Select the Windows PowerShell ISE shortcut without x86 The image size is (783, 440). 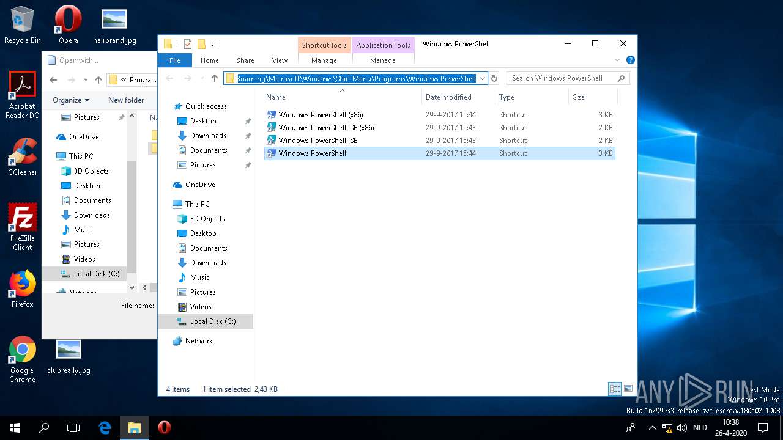(x=439, y=141)
